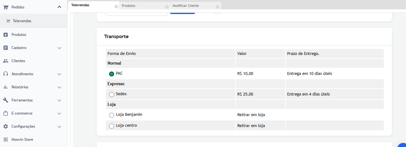
Task: Select the PAC shipping option
Action: coord(111,74)
